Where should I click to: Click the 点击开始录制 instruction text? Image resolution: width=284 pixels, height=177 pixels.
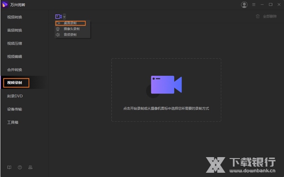coord(166,108)
